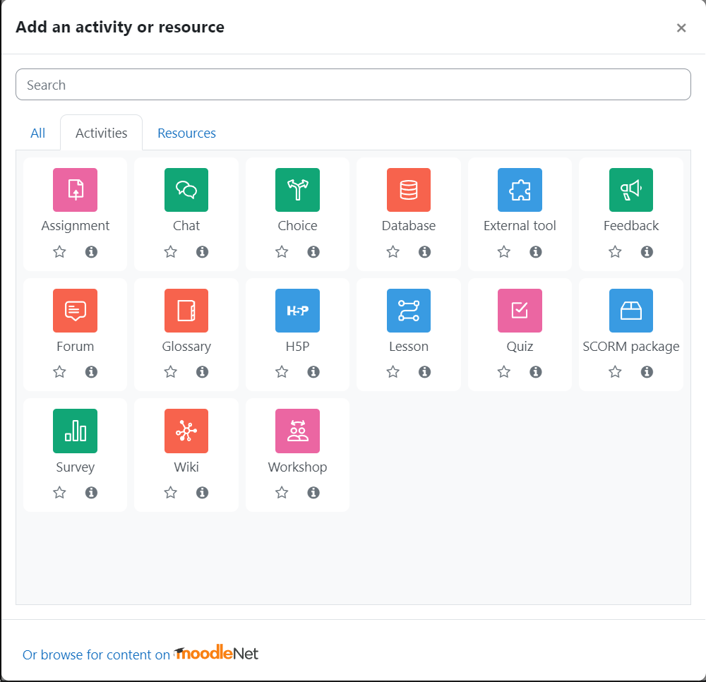Click the Assignment label text

click(x=76, y=225)
